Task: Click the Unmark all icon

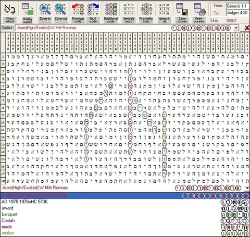Action: (x=165, y=9)
